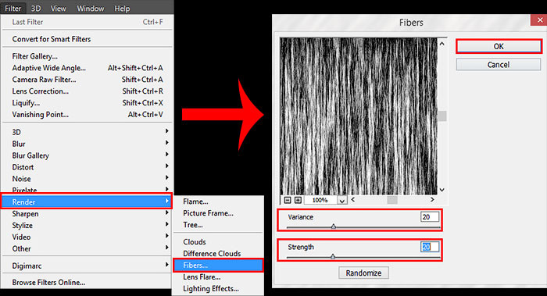Choose Lens Correction...
Image resolution: width=547 pixels, height=296 pixels.
pos(88,91)
